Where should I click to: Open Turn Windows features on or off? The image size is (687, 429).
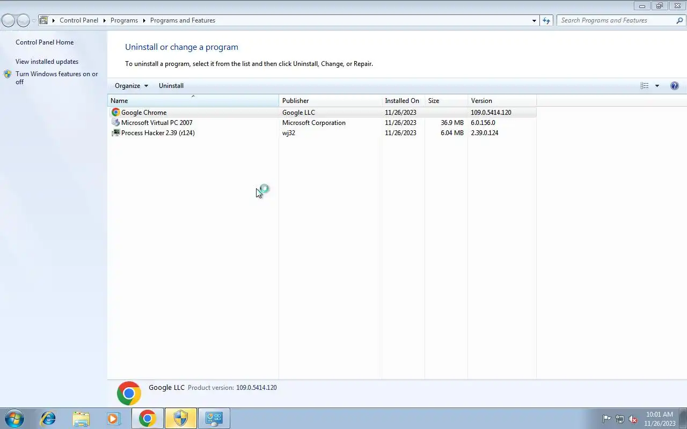pos(57,78)
